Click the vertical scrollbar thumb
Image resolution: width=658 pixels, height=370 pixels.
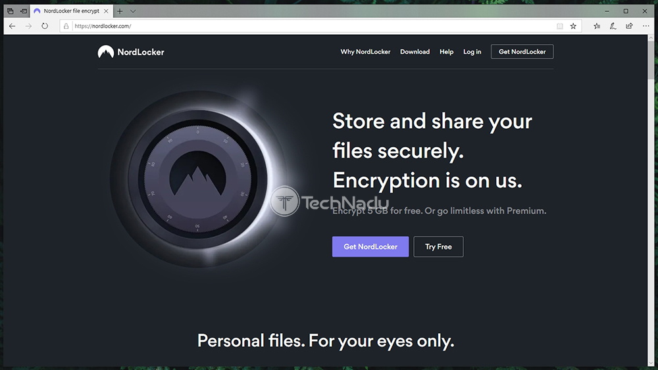(x=651, y=60)
